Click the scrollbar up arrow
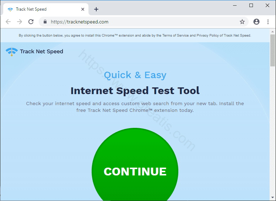The width and height of the screenshot is (276, 201). pyautogui.click(x=272, y=31)
